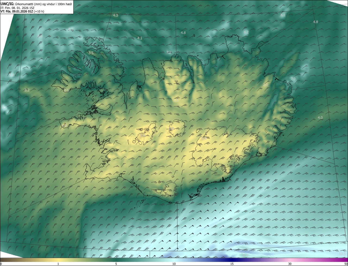Click the 4.0 value label east of Iceland
Screen dimensions: 348x266
pos(320,117)
